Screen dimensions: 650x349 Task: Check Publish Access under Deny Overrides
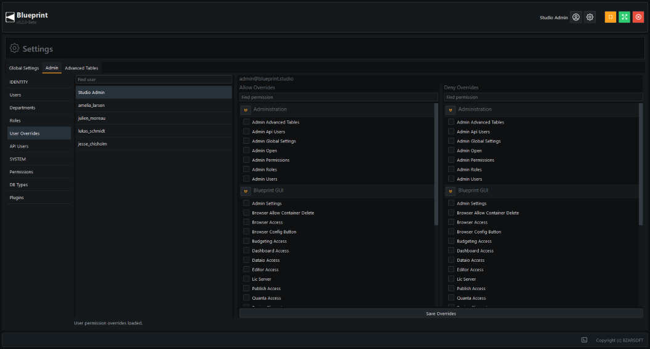coord(451,288)
